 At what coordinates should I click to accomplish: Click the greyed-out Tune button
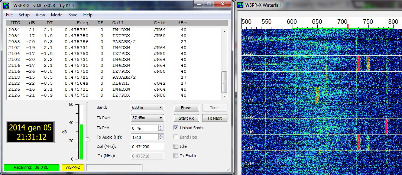tap(214, 108)
